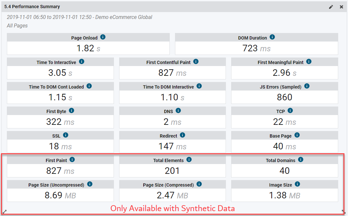Screen dimensions: 348x216
Task: Click the Image Size info icon
Action: click(x=297, y=184)
